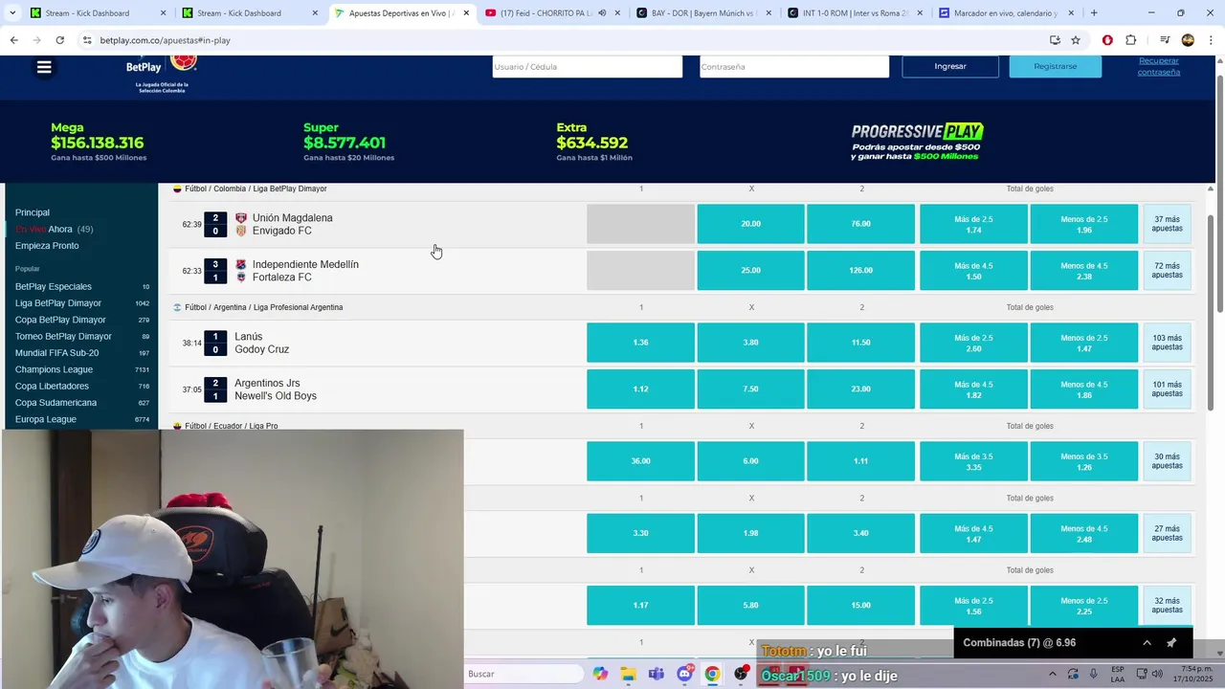Open Copilot icon in taskbar
The height and width of the screenshot is (689, 1225).
pos(600,674)
